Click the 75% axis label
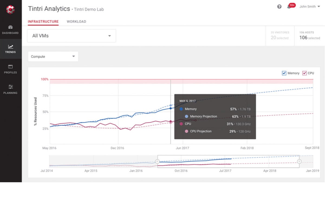 click(45, 95)
